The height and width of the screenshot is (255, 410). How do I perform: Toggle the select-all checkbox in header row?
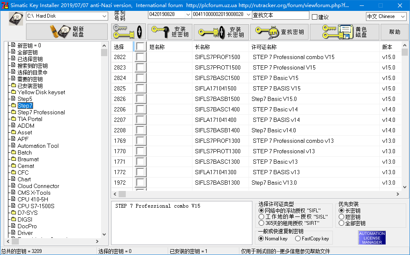tap(140, 47)
